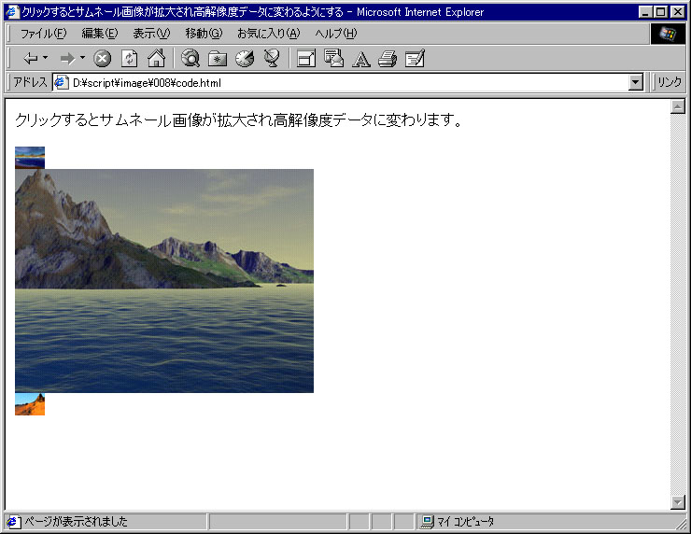Click the Forward arrow button
Viewport: 691px width, 534px height.
pyautogui.click(x=68, y=58)
